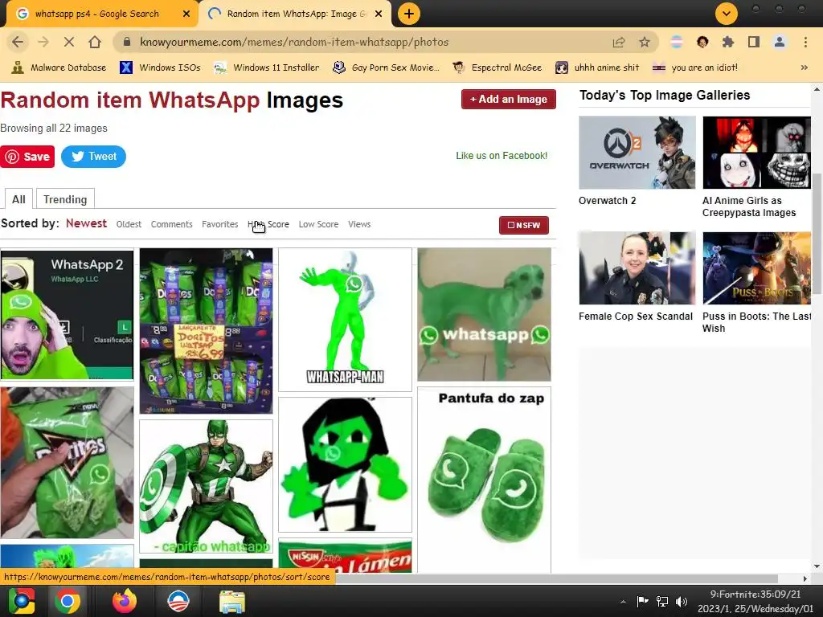The image size is (823, 617).
Task: Click Random item WhatsApp heading link
Action: (x=130, y=100)
